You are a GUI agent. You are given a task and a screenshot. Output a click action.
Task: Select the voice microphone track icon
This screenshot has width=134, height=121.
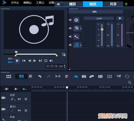(76, 37)
